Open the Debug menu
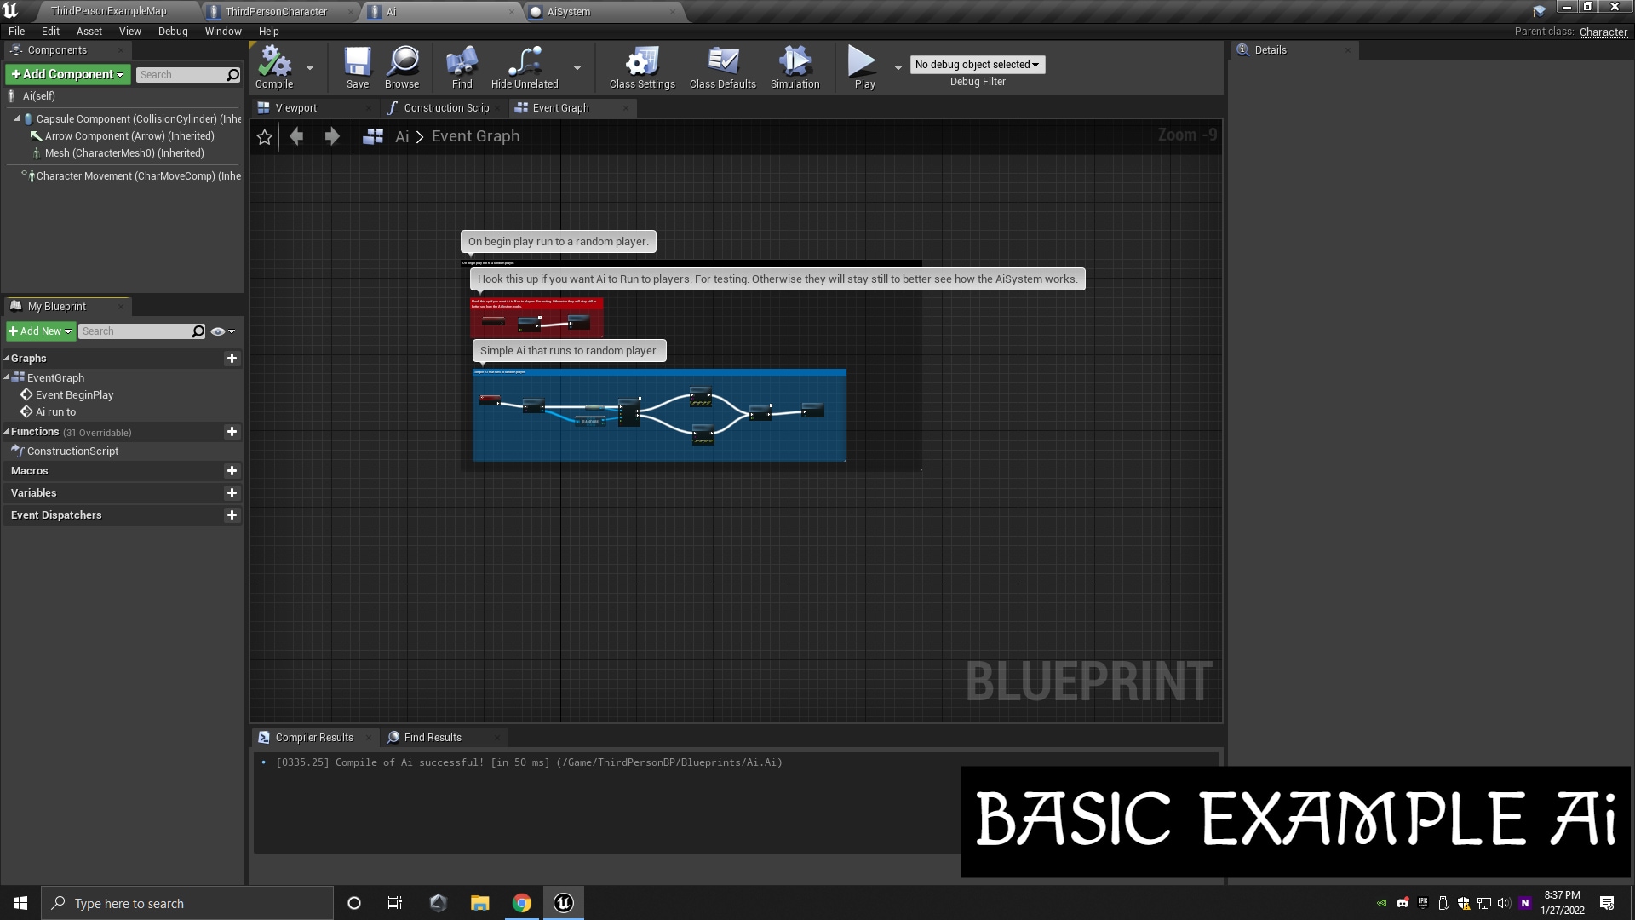1635x920 pixels. pos(173,32)
